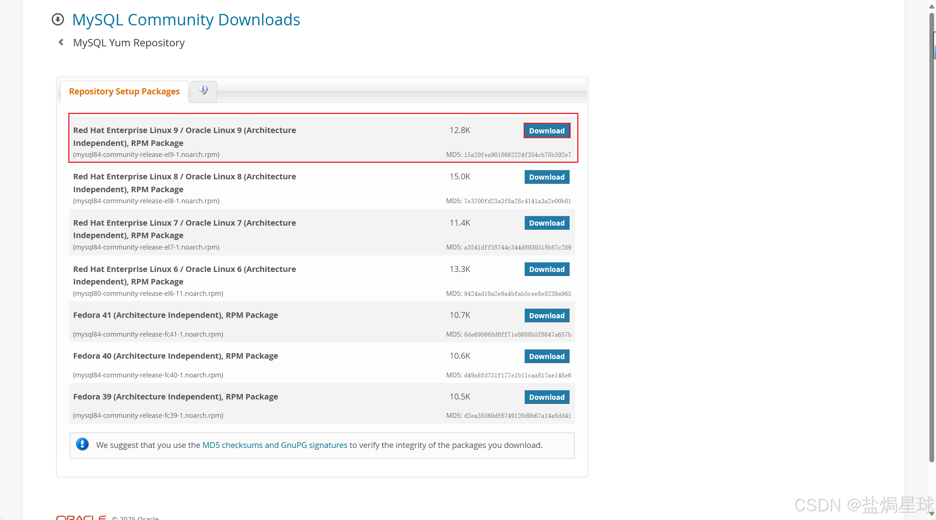This screenshot has height=520, width=936.
Task: Select filename mysql84-community-release-fc40-1.noarch.rpm
Action: (x=148, y=375)
